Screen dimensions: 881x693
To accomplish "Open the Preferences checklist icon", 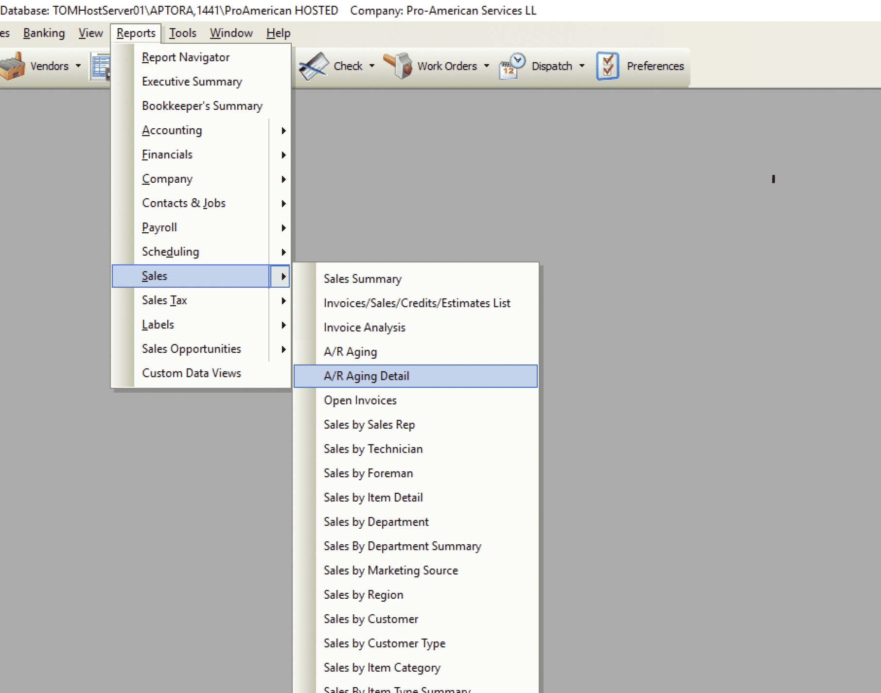I will (607, 66).
